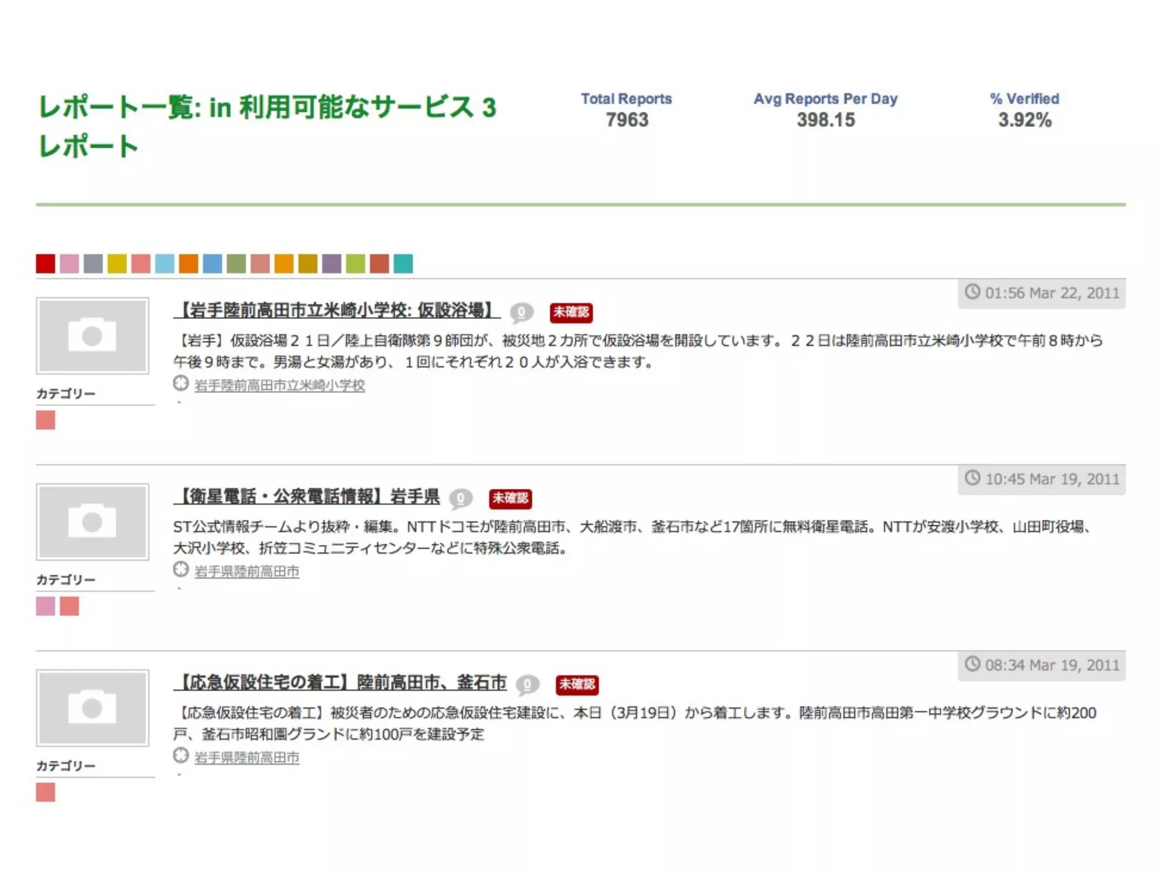Click comment bubble of 仮設浴場 report
This screenshot has height=872, width=1162.
(521, 312)
